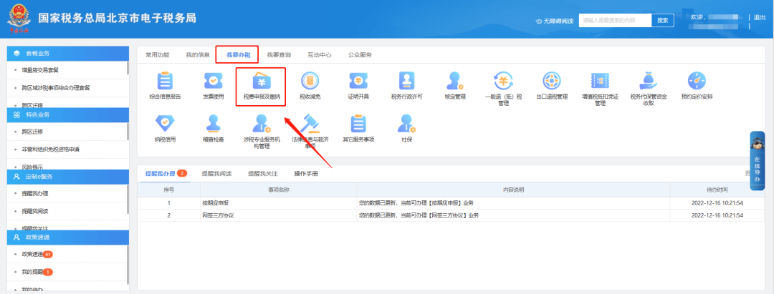The image size is (774, 294).
Task: Open 无障碍阅读 accessibility mode
Action: pyautogui.click(x=554, y=21)
